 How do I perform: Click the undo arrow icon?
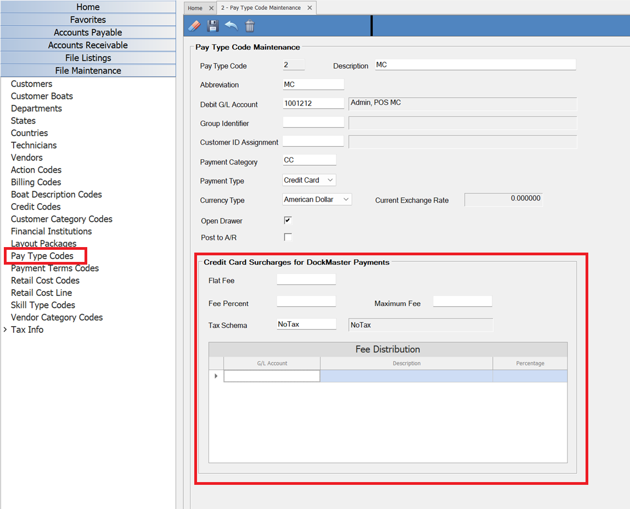231,26
